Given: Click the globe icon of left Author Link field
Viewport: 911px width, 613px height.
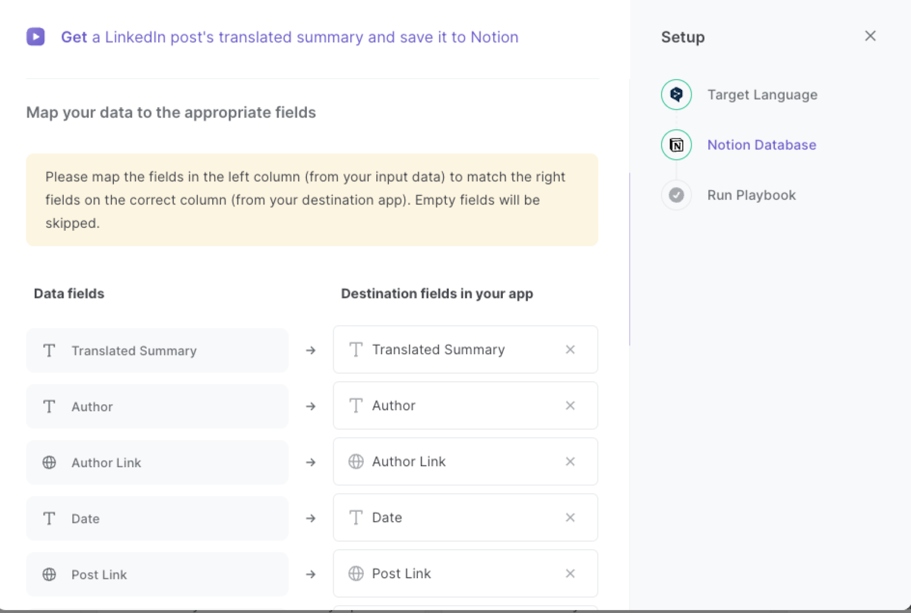Looking at the screenshot, I should 50,462.
